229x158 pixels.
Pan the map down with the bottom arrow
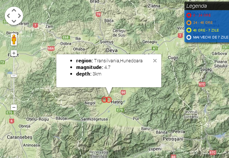pyautogui.click(x=14, y=21)
